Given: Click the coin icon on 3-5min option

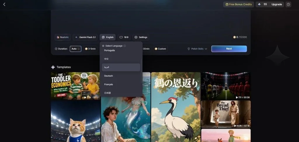Looking at the screenshot, I should coord(86,49).
